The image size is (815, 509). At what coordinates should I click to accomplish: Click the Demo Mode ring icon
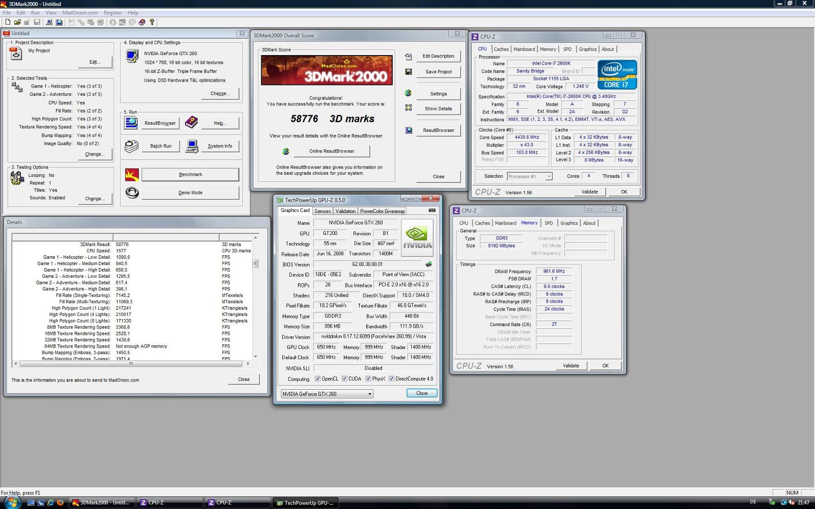pos(132,193)
